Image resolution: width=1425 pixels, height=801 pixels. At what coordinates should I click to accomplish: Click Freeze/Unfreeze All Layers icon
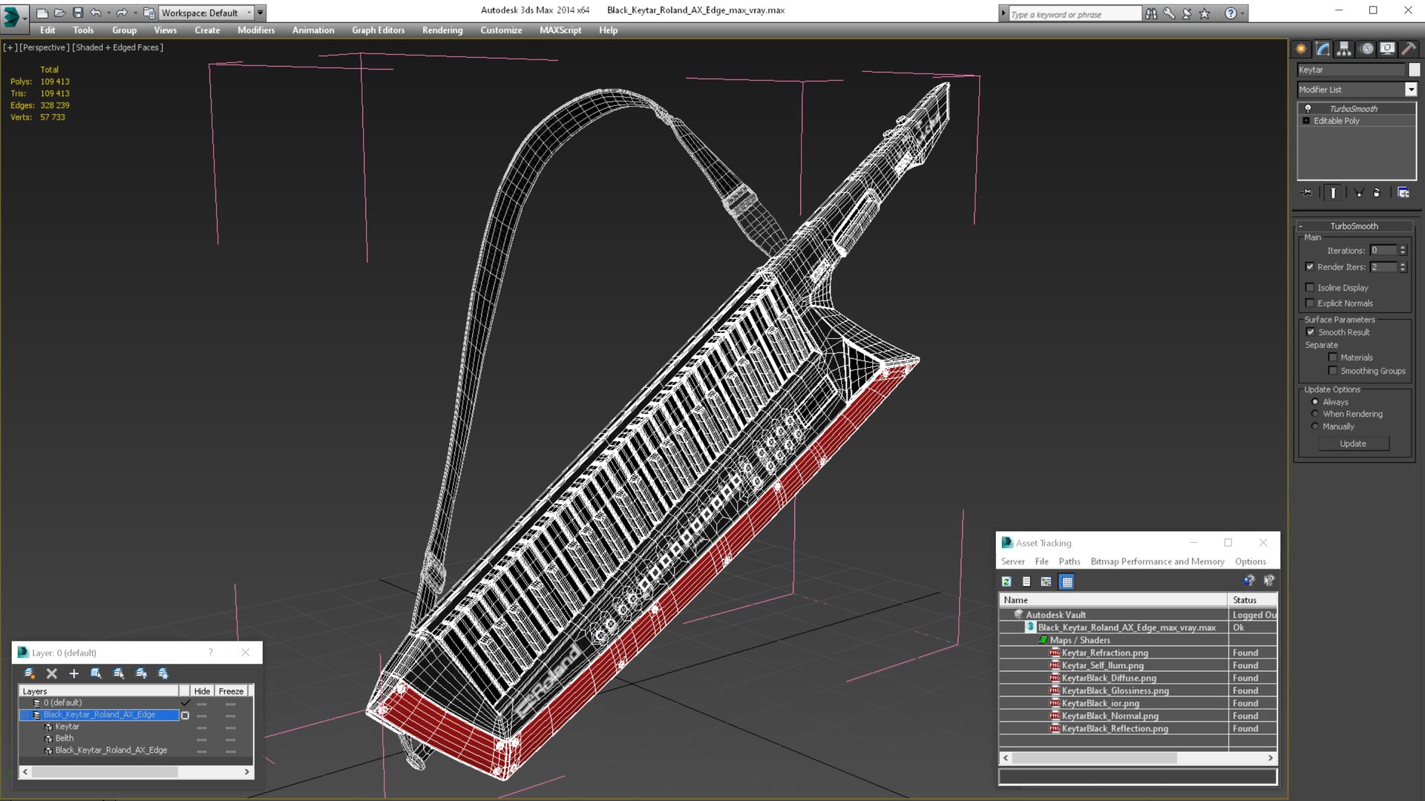tap(163, 673)
